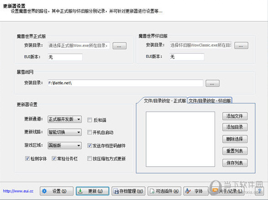Click the font icon for 字体
This screenshot has height=200, width=268.
(x=188, y=191)
